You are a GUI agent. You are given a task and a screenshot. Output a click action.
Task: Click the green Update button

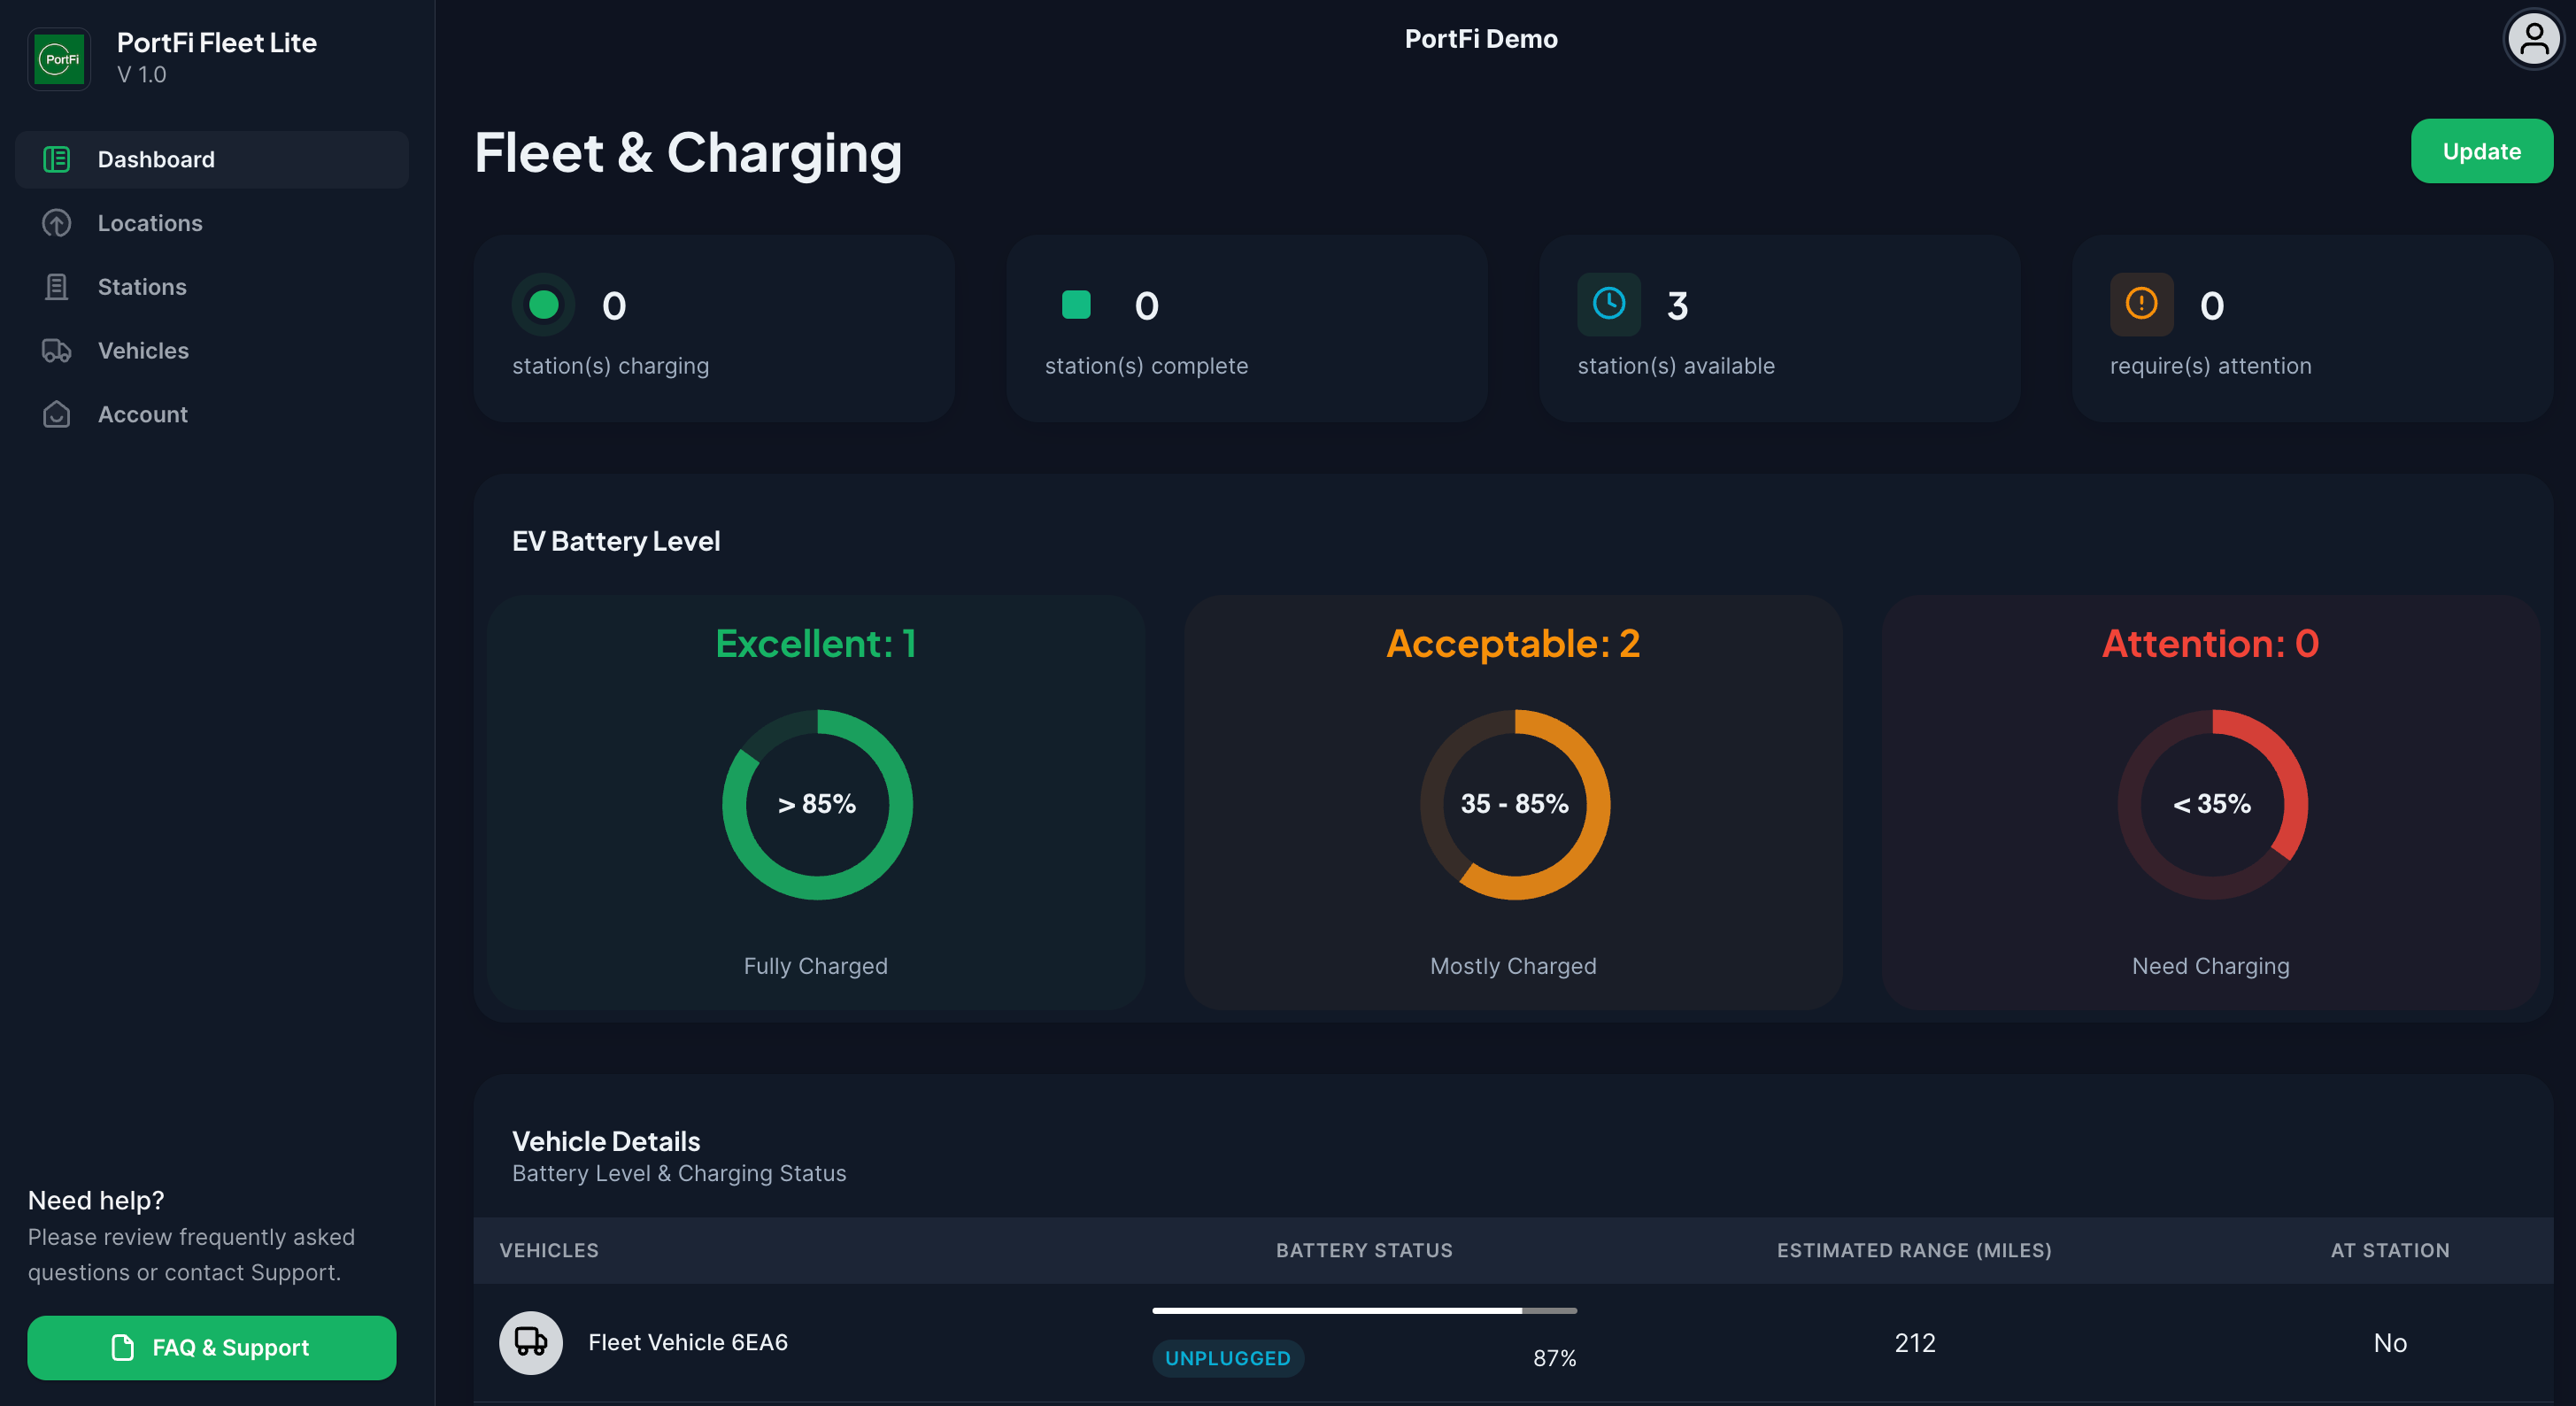2481,151
